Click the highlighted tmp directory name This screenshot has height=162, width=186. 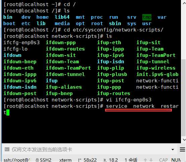147,17
